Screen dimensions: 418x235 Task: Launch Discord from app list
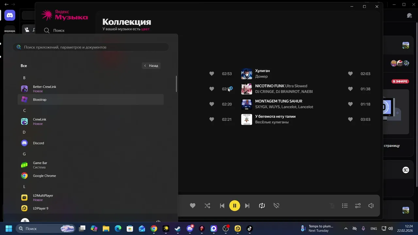point(90,143)
